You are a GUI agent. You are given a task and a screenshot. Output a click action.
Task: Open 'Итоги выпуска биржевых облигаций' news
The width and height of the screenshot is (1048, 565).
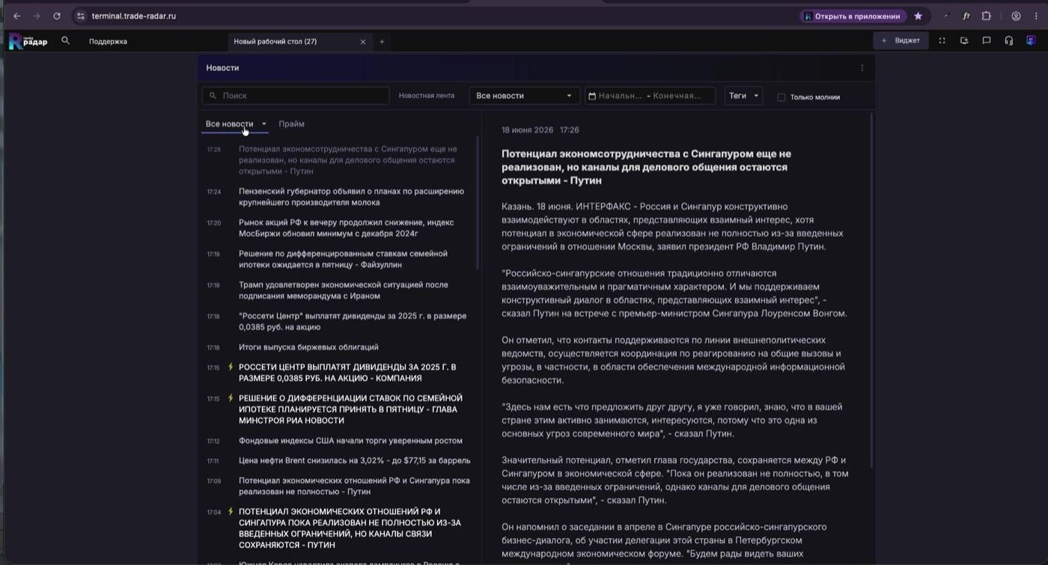click(308, 347)
